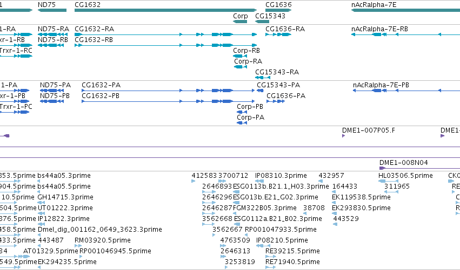Select EST bs44a05.3prime
This screenshot has height=270, width=460.
pyautogui.click(x=64, y=176)
